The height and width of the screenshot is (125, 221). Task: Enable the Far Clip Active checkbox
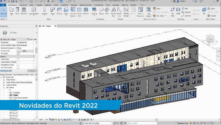pyautogui.click(x=18, y=68)
